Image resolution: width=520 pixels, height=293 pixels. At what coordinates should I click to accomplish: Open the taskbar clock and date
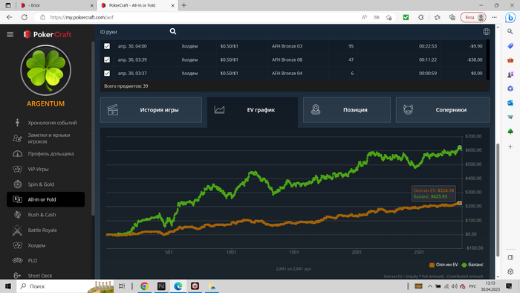(x=490, y=286)
